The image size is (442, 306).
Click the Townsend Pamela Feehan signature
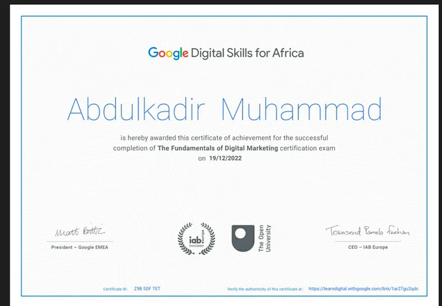point(367,231)
